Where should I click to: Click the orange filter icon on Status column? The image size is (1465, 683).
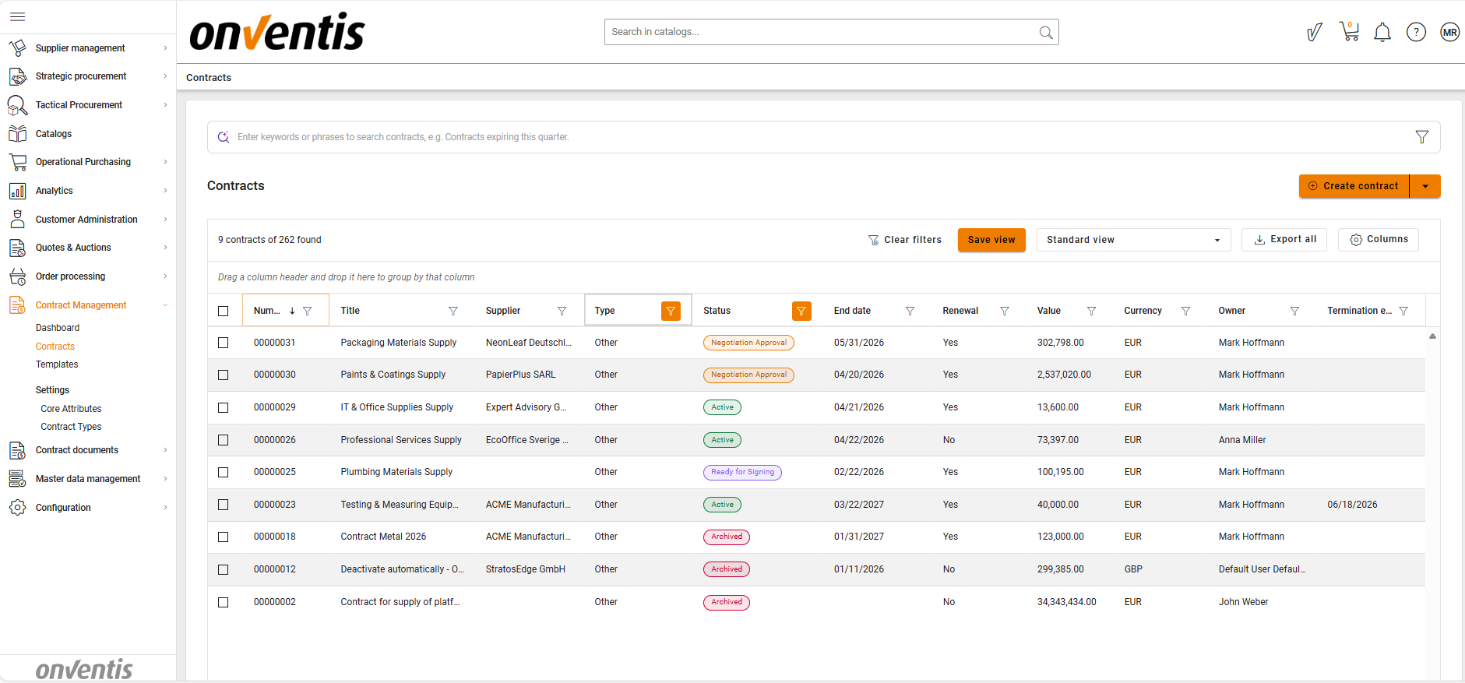801,311
